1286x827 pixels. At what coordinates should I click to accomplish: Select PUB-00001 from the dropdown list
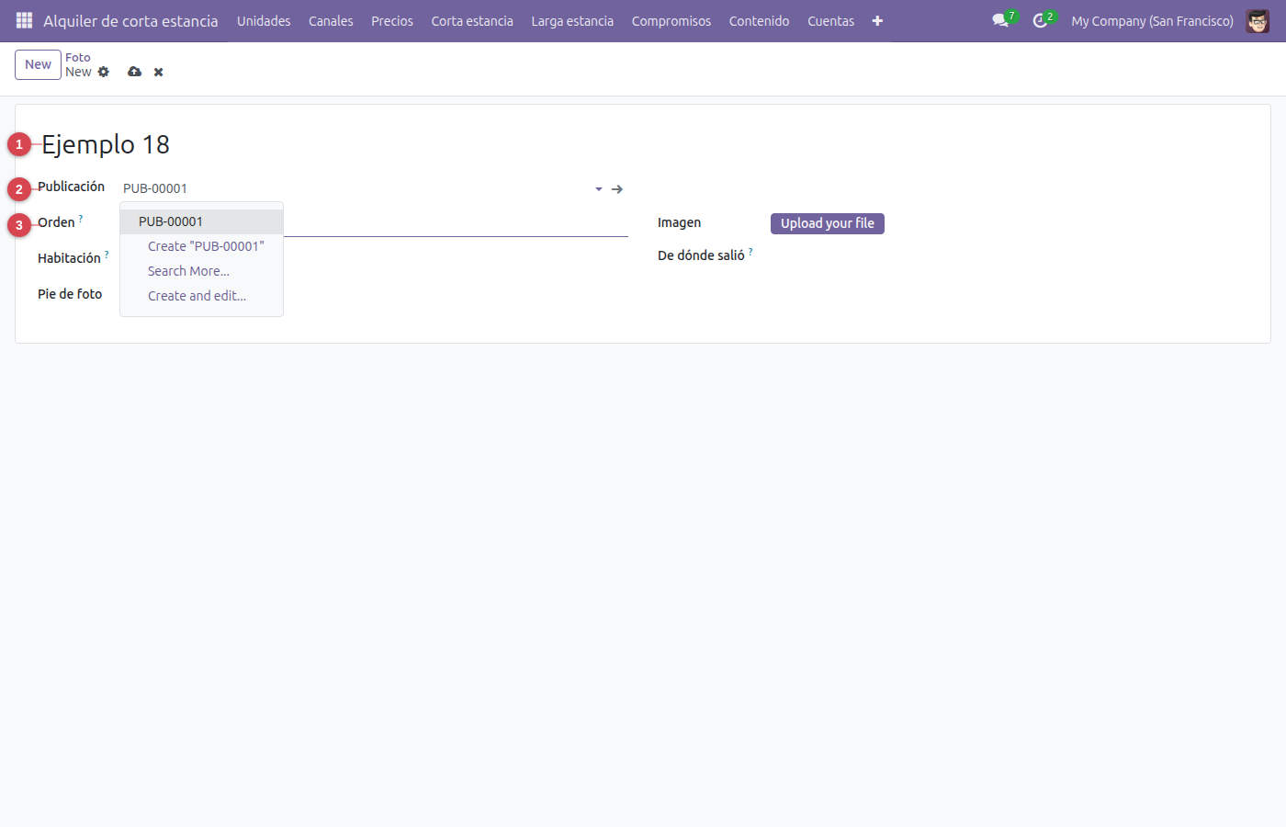[201, 221]
